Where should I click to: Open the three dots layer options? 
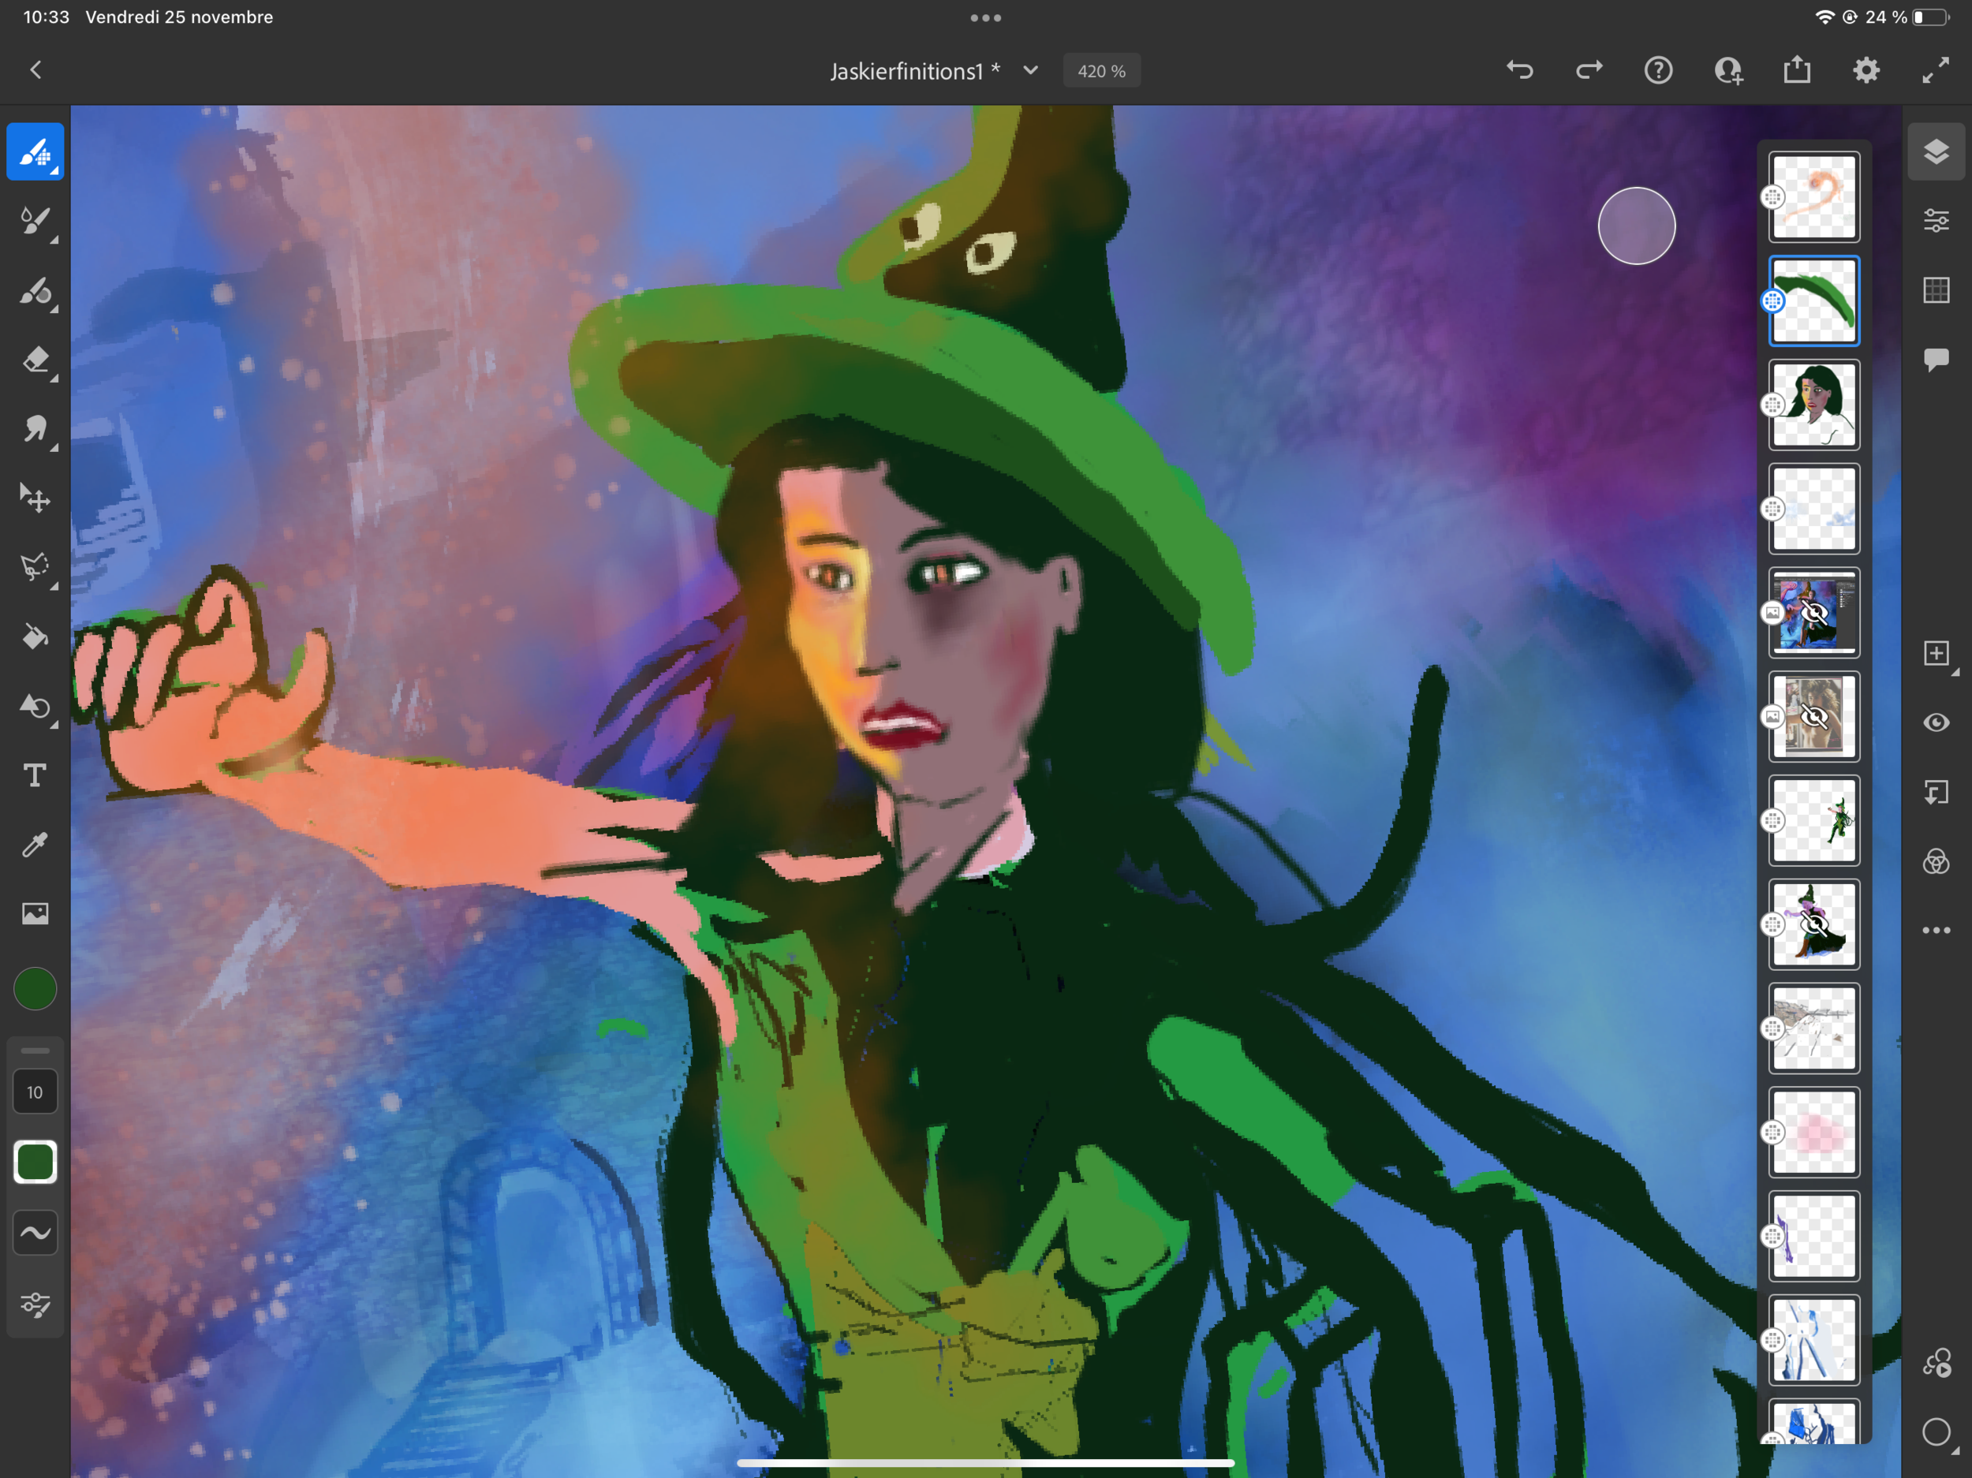1936,931
